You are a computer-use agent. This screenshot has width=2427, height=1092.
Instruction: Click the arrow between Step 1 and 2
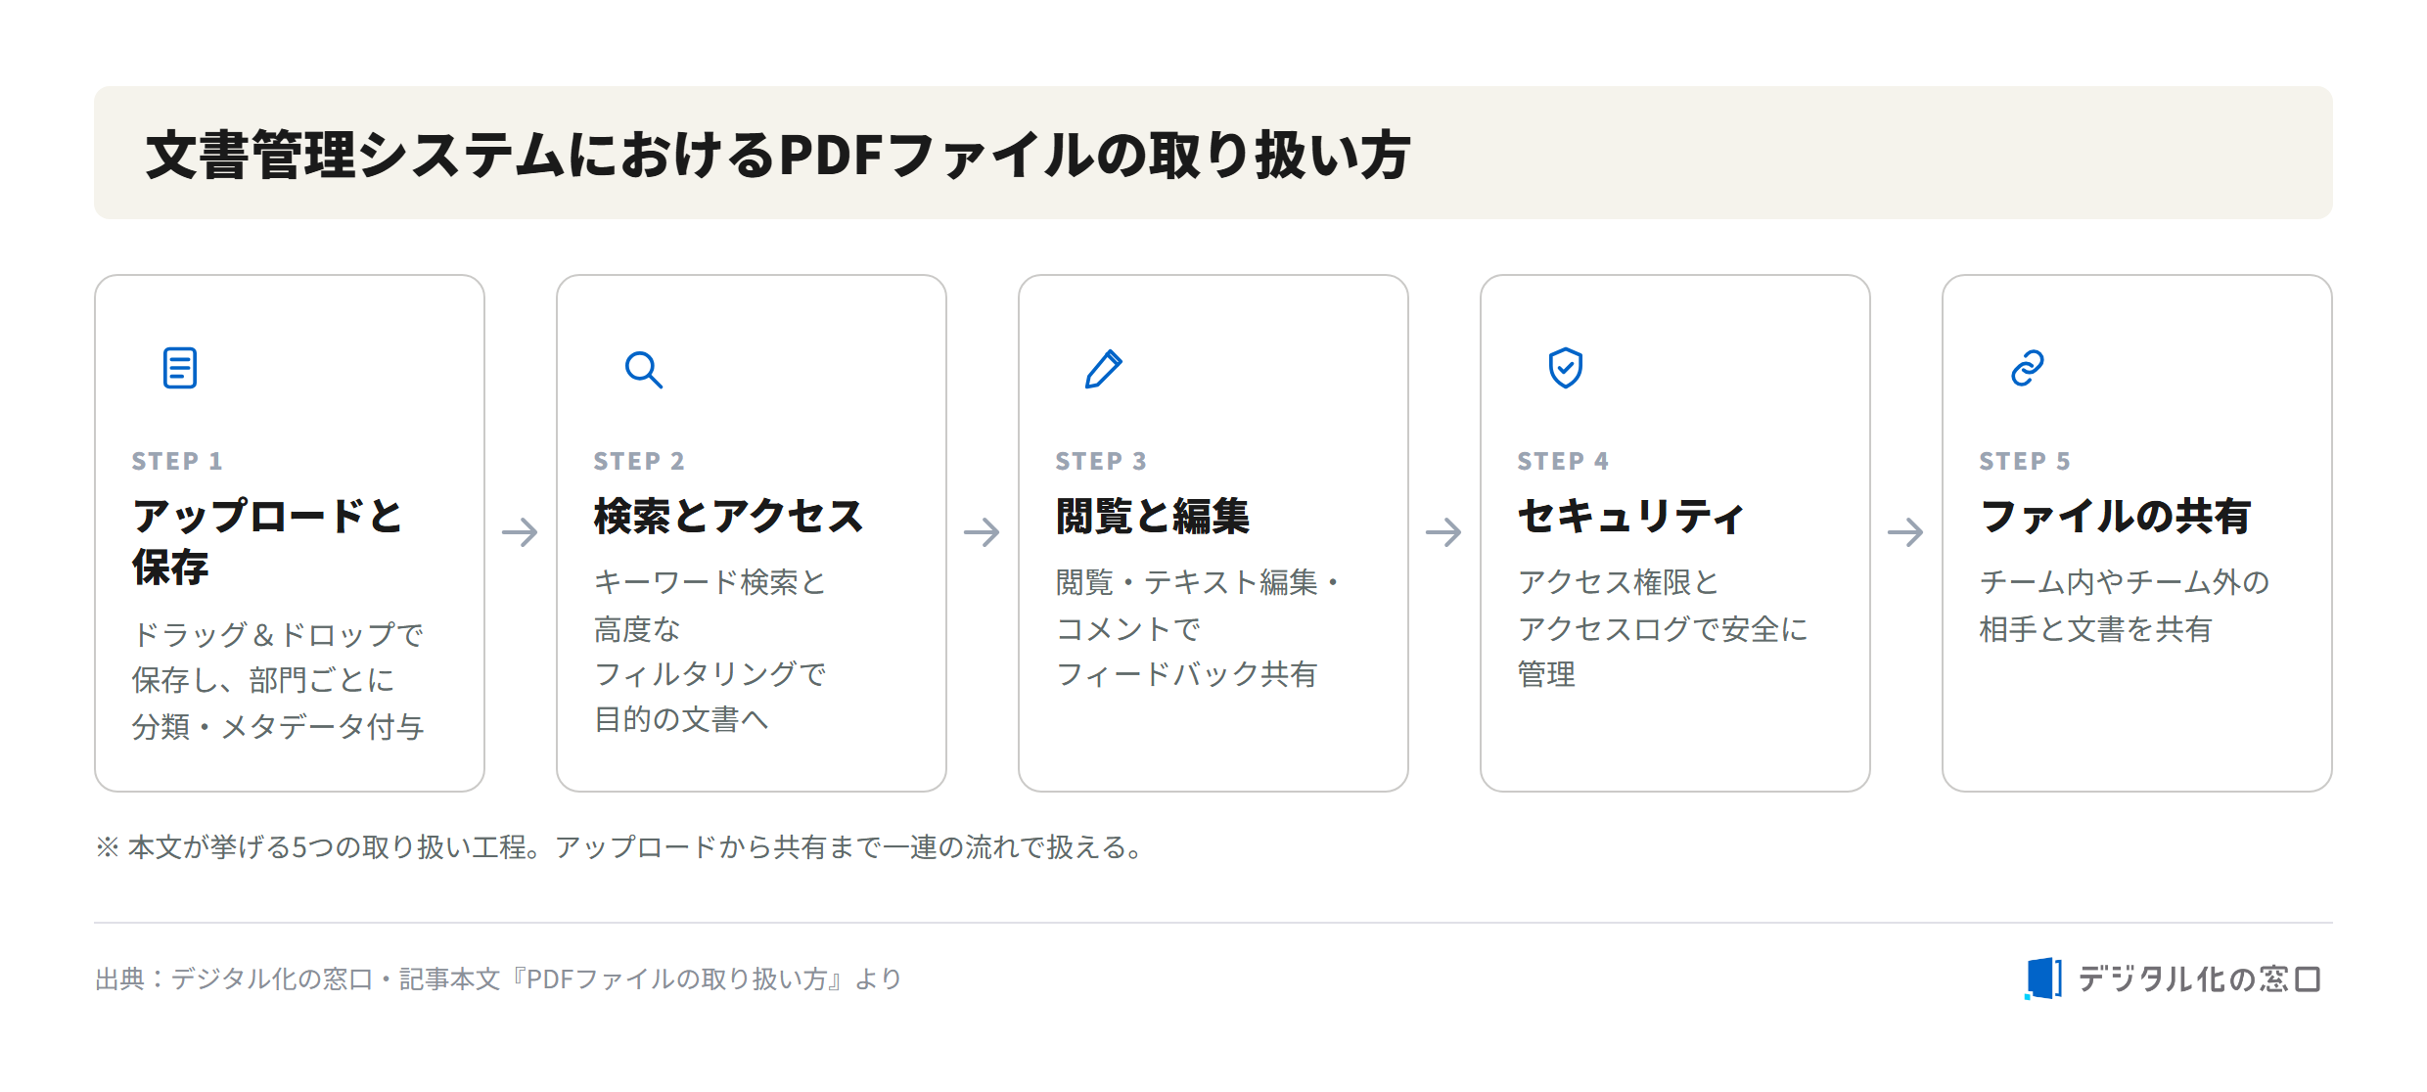521,532
